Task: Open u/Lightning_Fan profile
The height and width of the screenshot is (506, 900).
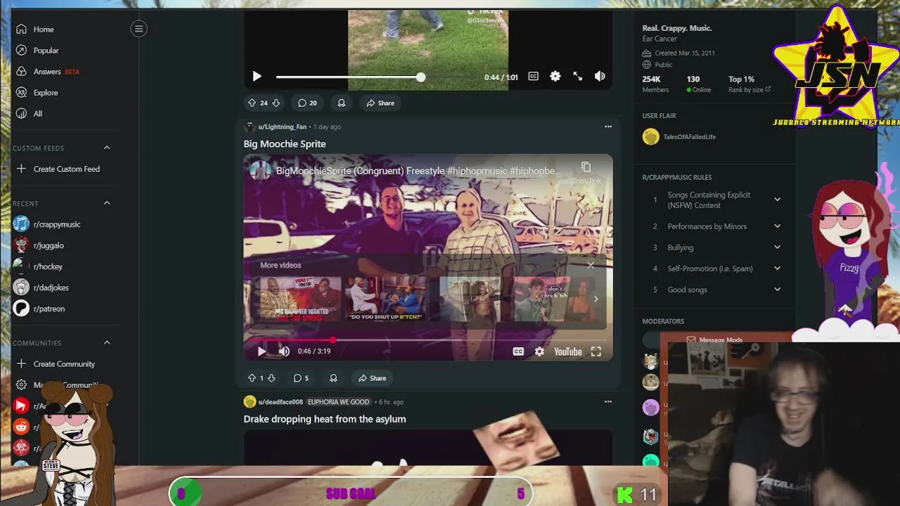Action: click(x=282, y=126)
